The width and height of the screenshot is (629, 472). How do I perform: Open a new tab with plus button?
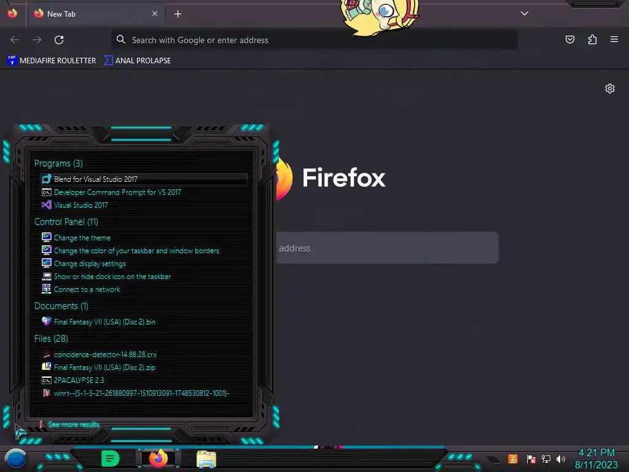tap(178, 14)
